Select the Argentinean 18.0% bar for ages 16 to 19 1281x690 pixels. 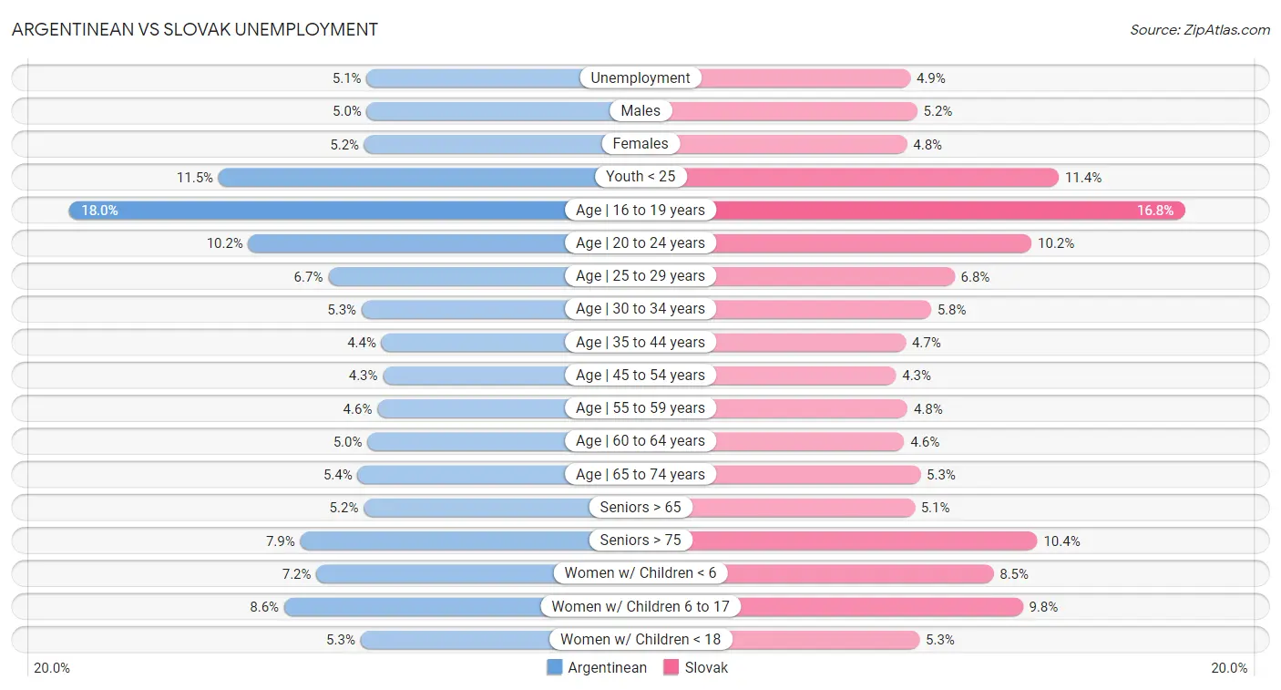pyautogui.click(x=317, y=211)
